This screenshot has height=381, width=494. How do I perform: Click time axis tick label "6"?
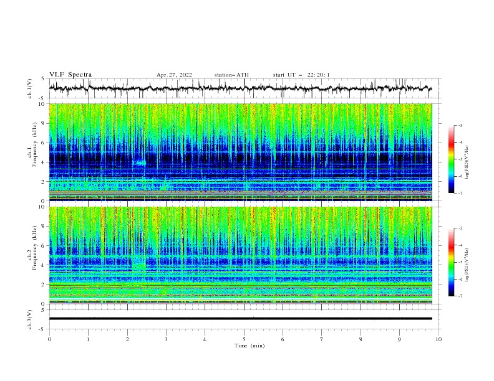click(x=283, y=339)
